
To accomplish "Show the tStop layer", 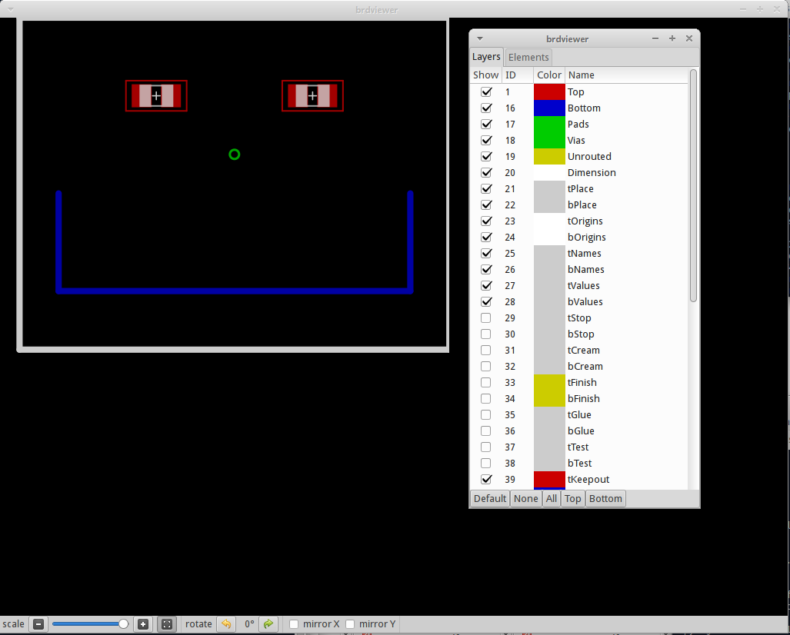I will tap(485, 317).
